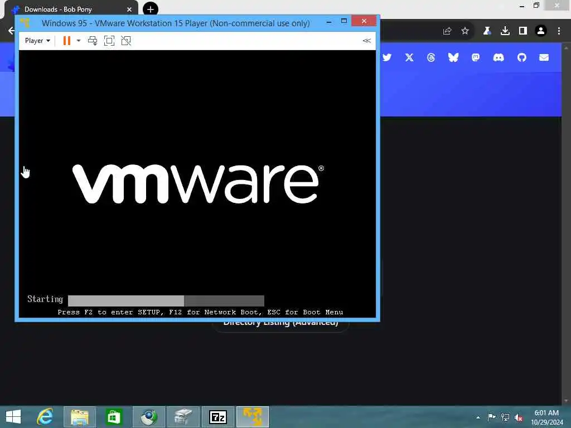The height and width of the screenshot is (428, 571).
Task: Click the Starting boot progress bar
Action: click(x=166, y=300)
